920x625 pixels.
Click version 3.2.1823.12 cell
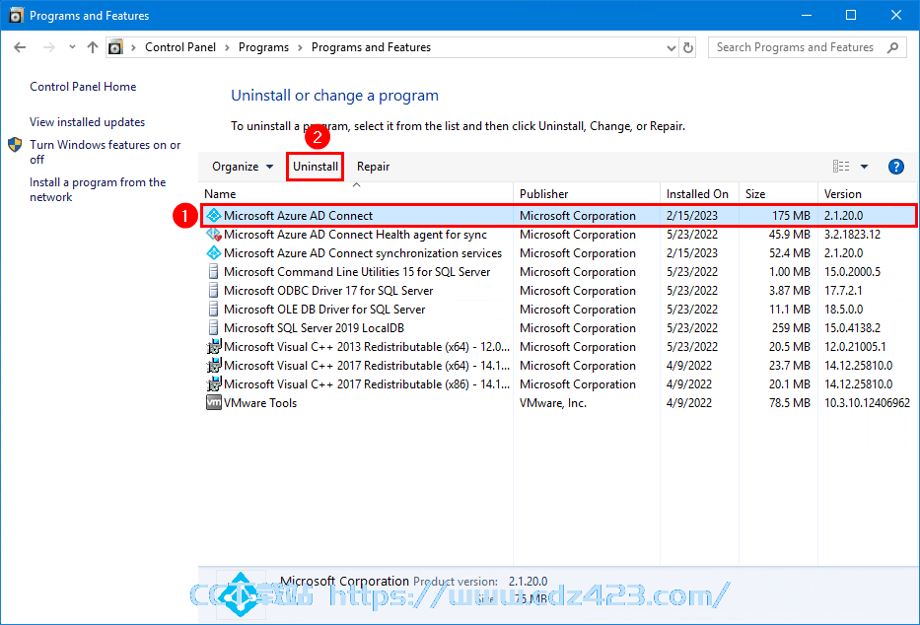tap(852, 235)
